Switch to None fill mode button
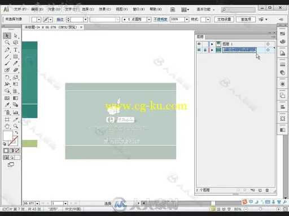The height and width of the screenshot is (216, 289). [x=17, y=151]
